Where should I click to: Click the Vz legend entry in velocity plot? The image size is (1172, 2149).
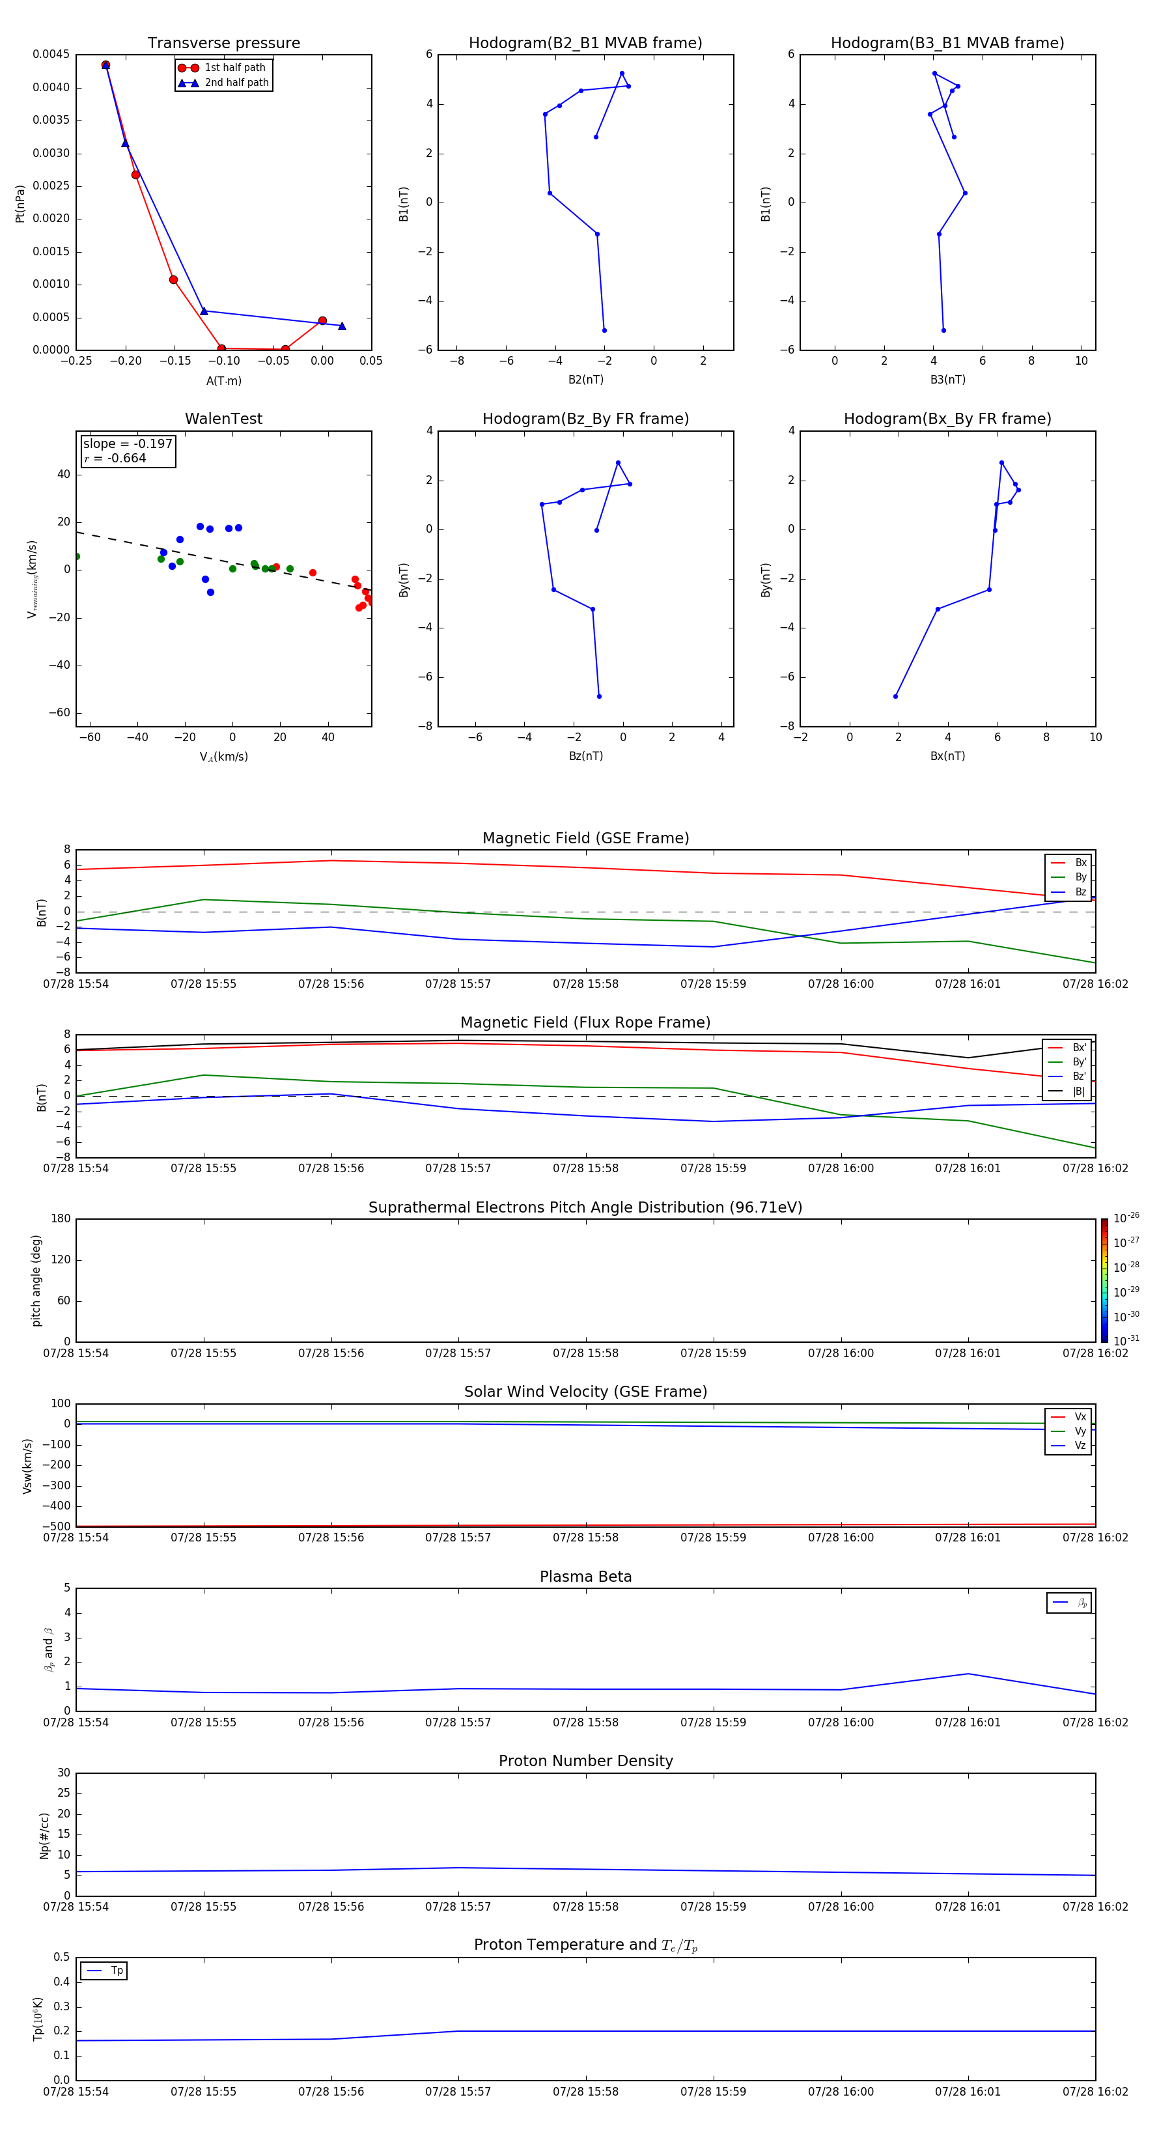click(x=1068, y=1445)
